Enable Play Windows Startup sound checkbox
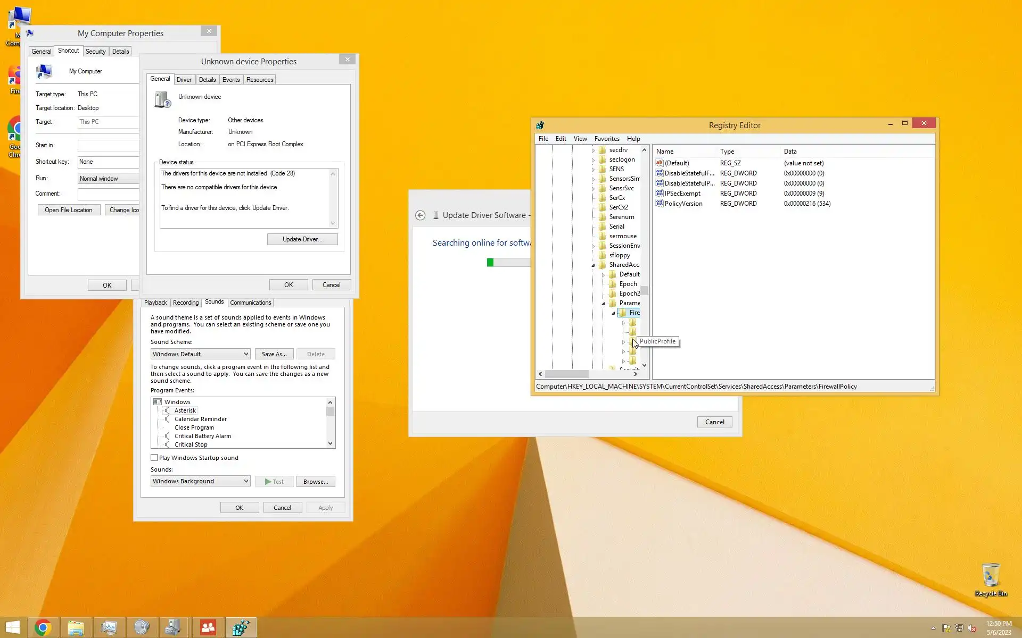 pos(154,458)
